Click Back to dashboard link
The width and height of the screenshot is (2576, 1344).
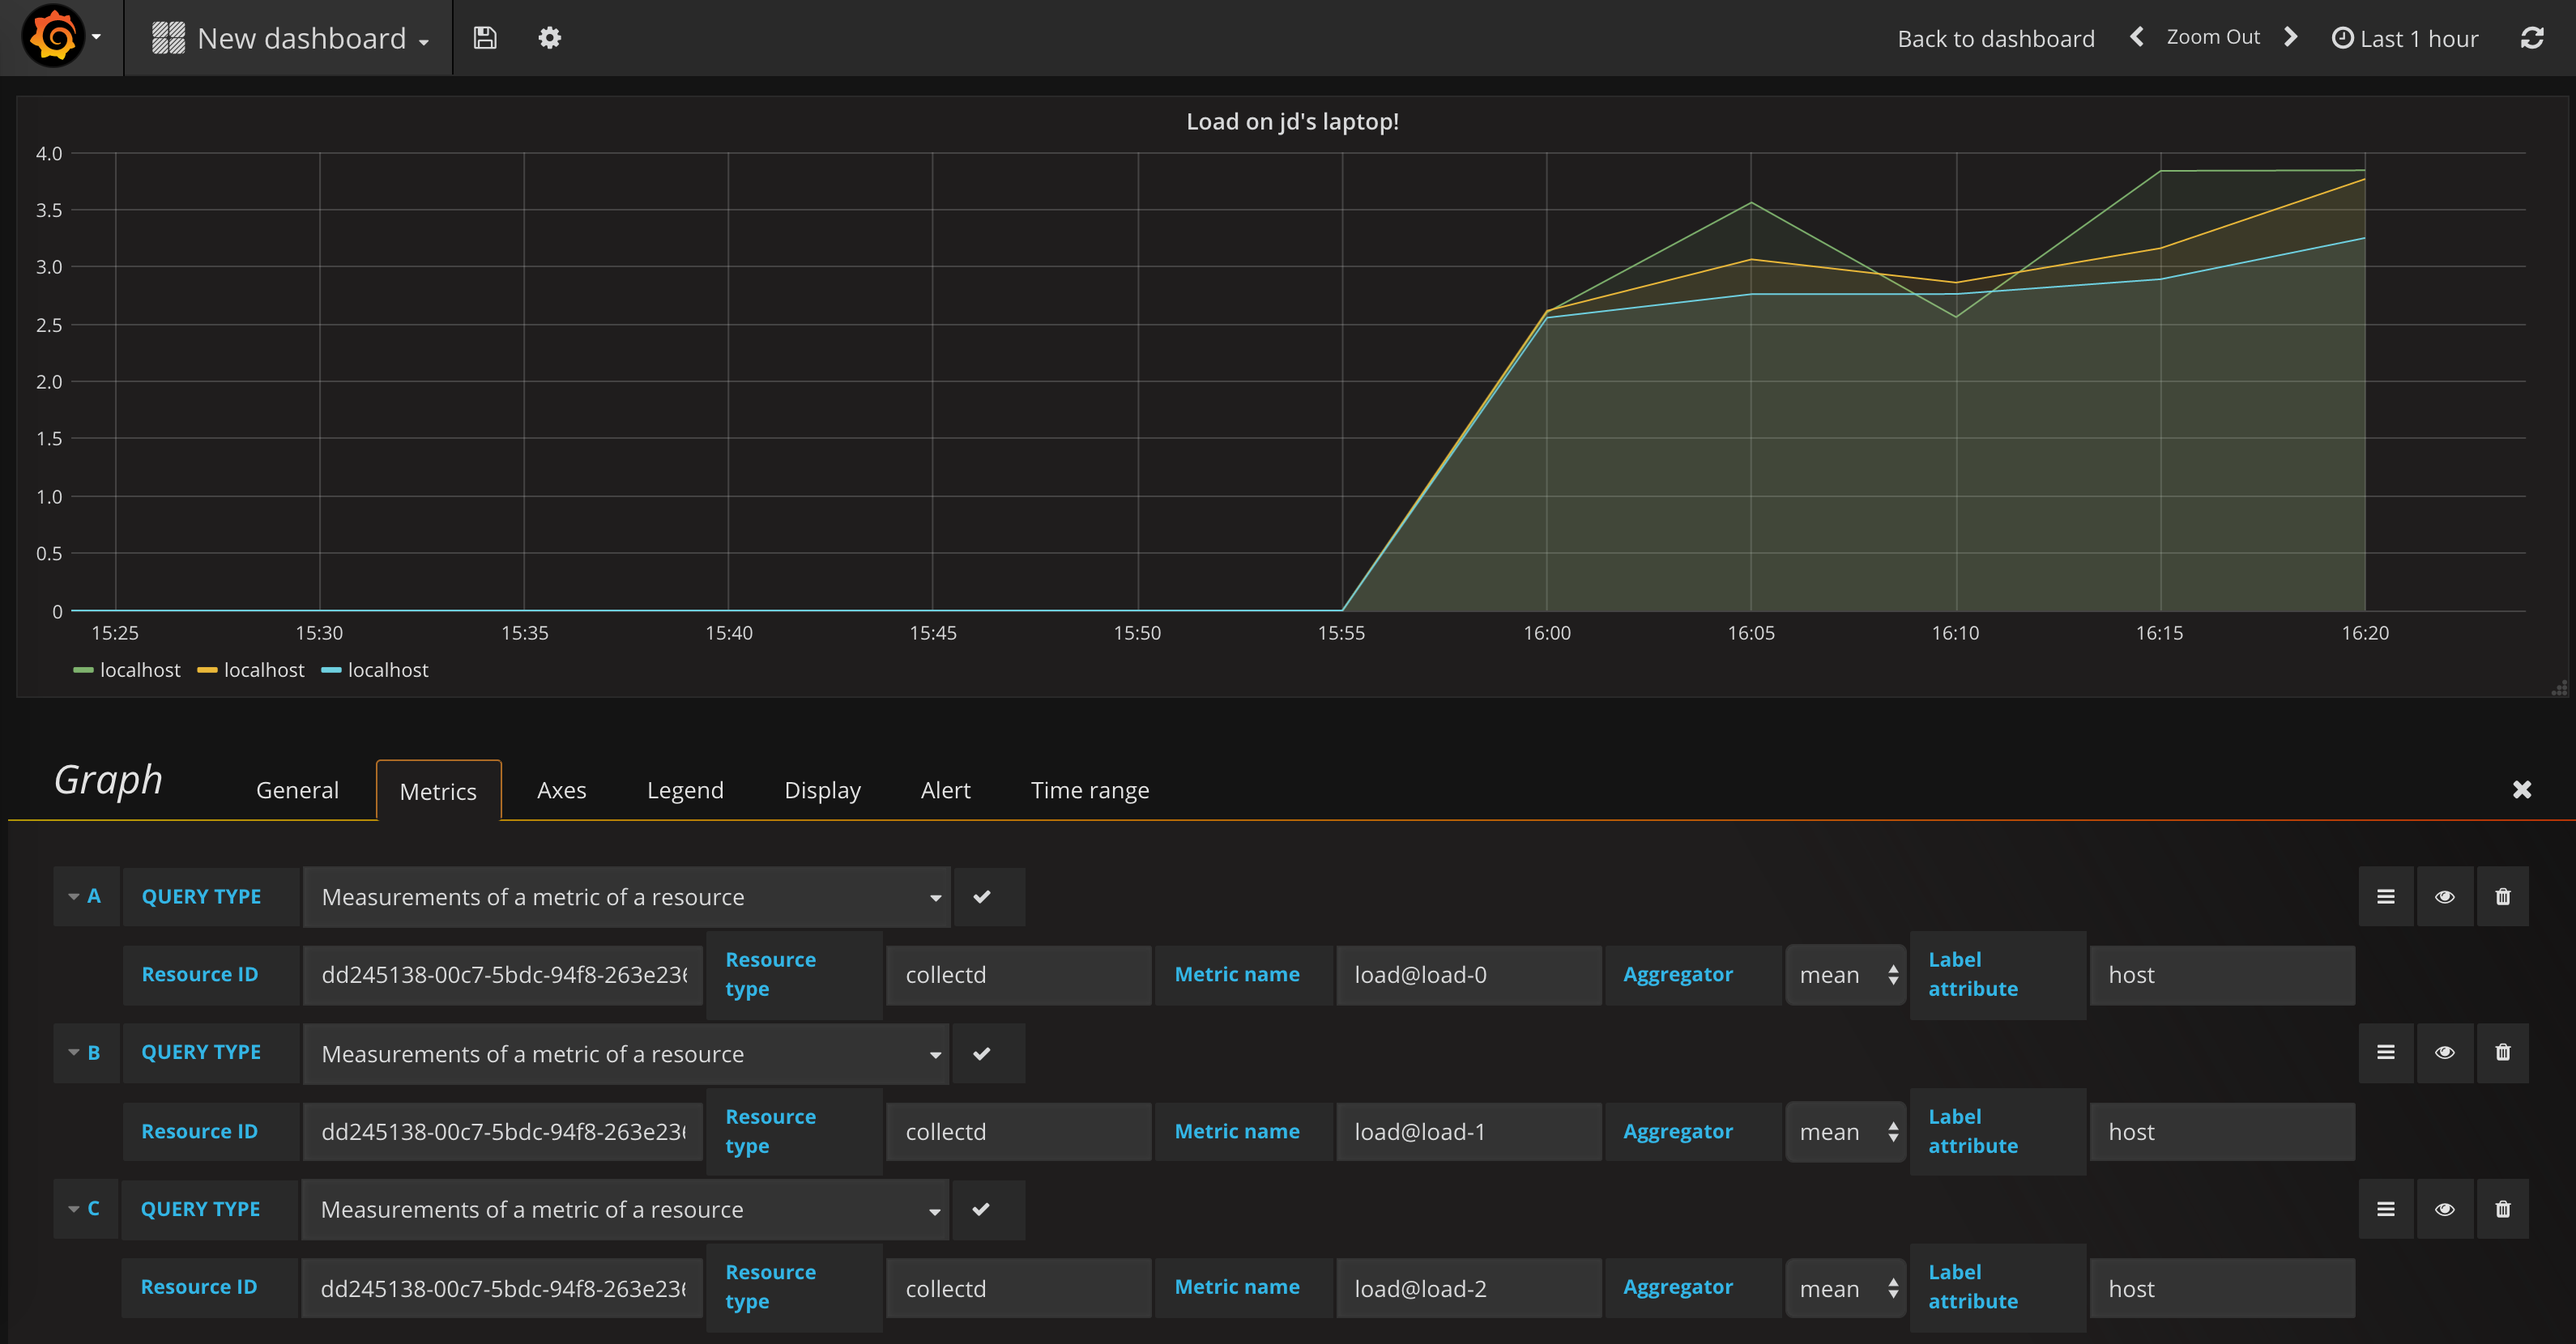click(1995, 38)
